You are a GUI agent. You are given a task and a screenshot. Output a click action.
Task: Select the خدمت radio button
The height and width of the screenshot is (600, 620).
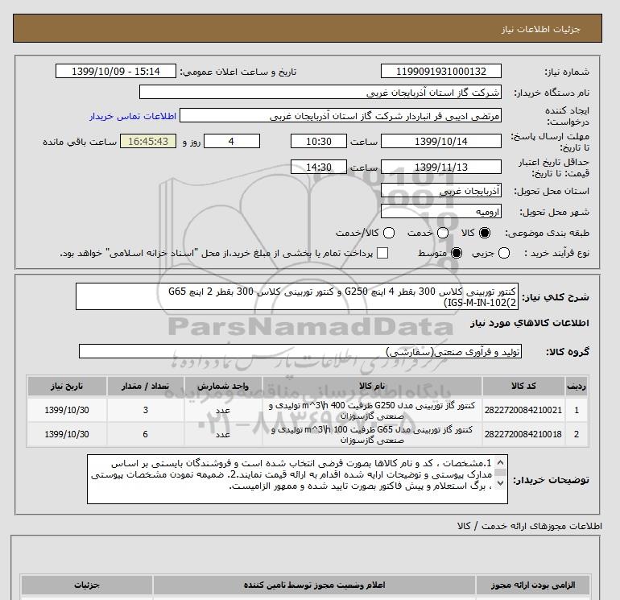tap(443, 233)
